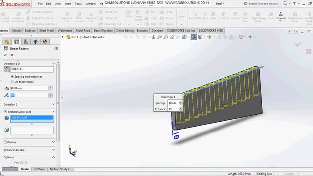Switch to the Sheet Metal tab
Screen dimensions: 313x176
point(46,30)
